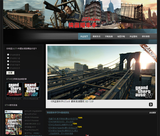This screenshot has height=136, width=160.
Task: Open the 攻略秘籍 navigation tab
Action: (109, 37)
